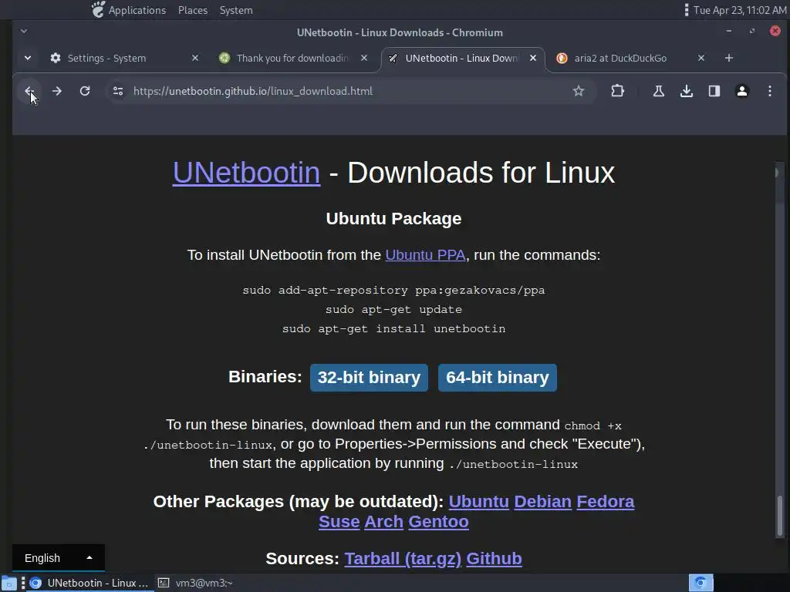Go forward in browser history
Image resolution: width=790 pixels, height=592 pixels.
[57, 91]
